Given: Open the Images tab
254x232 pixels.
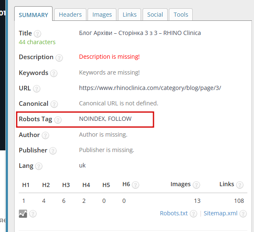Looking at the screenshot, I should [102, 15].
